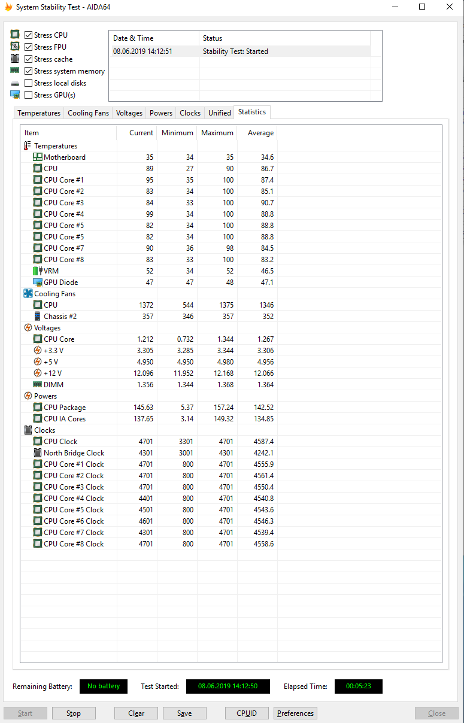Click the 00:05:23 elapsed time display

[358, 686]
